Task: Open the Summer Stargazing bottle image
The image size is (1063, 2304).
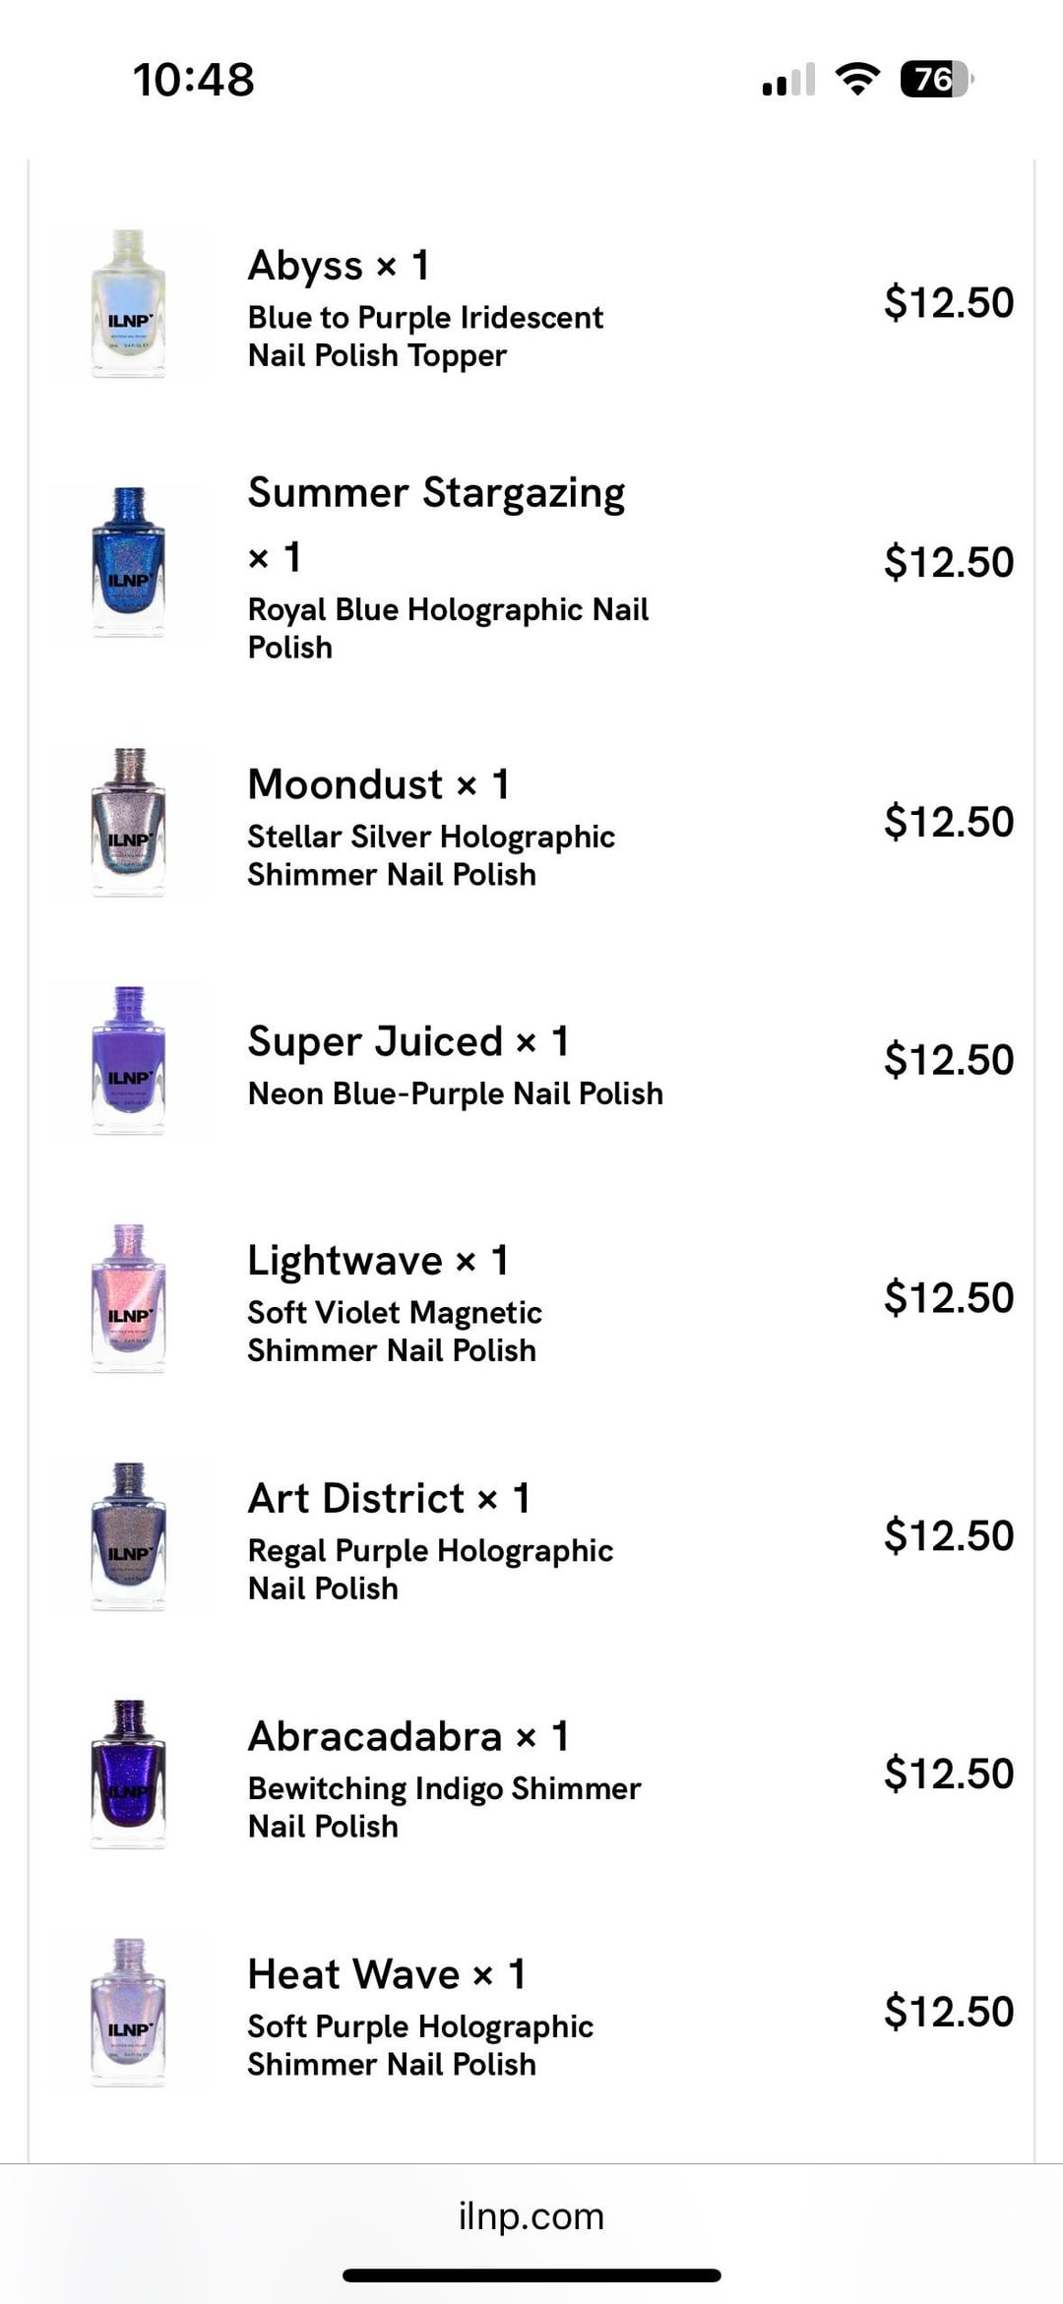Action: tap(129, 562)
